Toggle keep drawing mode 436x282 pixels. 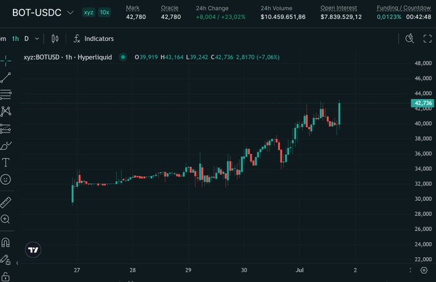(5, 260)
